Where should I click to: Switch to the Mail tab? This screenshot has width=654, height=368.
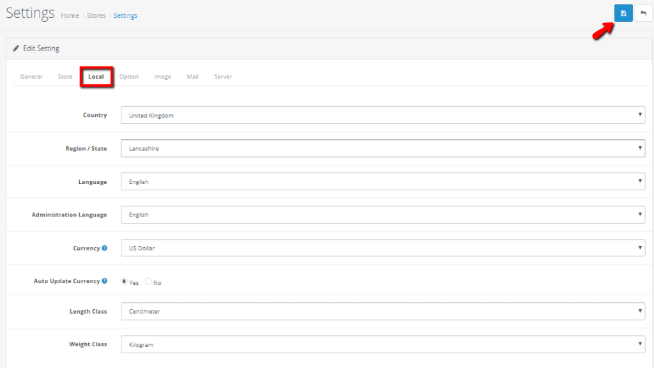tap(193, 77)
